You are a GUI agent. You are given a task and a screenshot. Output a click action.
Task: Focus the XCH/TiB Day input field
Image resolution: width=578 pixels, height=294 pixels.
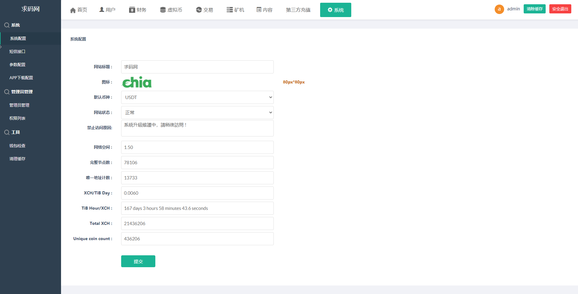pyautogui.click(x=197, y=193)
